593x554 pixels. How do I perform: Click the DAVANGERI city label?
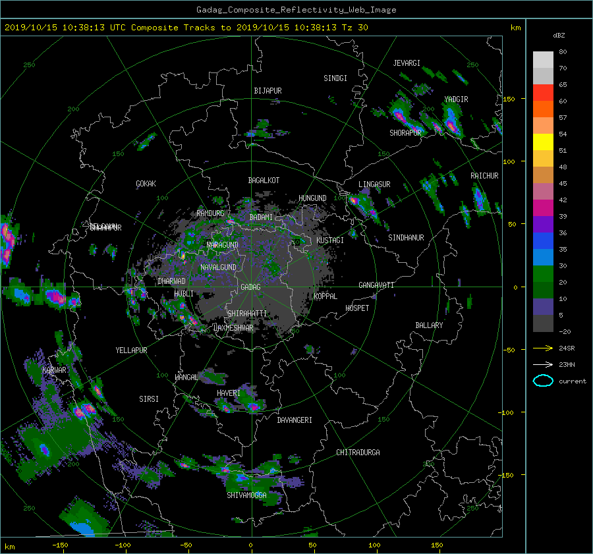click(295, 420)
